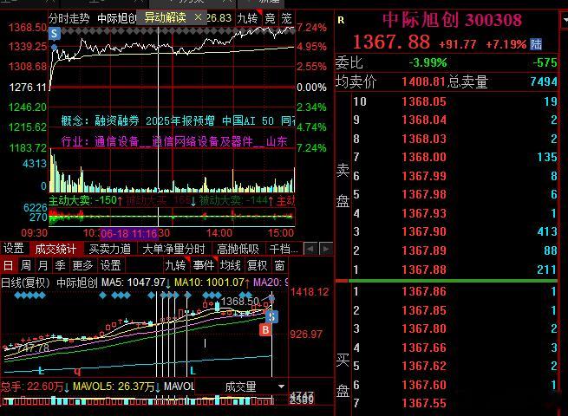
Task: Click the 陆 badge next to percentage change
Action: [x=536, y=44]
